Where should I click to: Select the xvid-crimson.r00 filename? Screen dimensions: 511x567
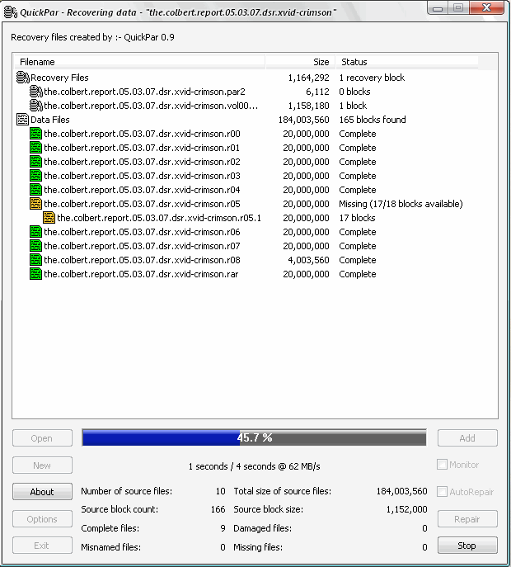142,134
